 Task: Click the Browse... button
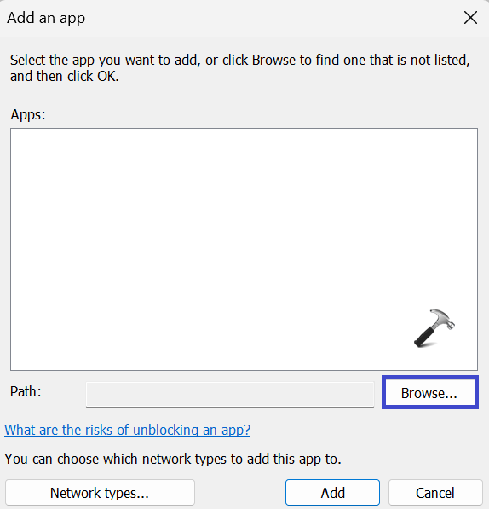coord(430,392)
